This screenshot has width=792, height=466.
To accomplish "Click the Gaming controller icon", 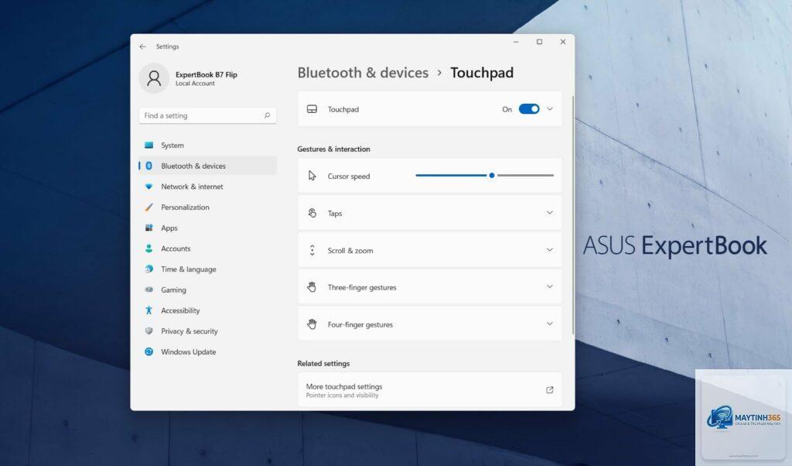I will [x=149, y=290].
